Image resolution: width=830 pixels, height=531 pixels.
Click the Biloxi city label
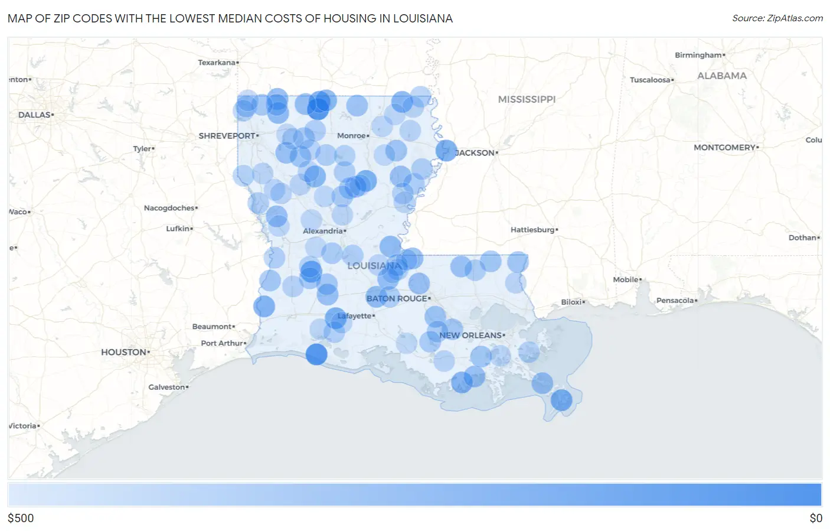tap(571, 302)
